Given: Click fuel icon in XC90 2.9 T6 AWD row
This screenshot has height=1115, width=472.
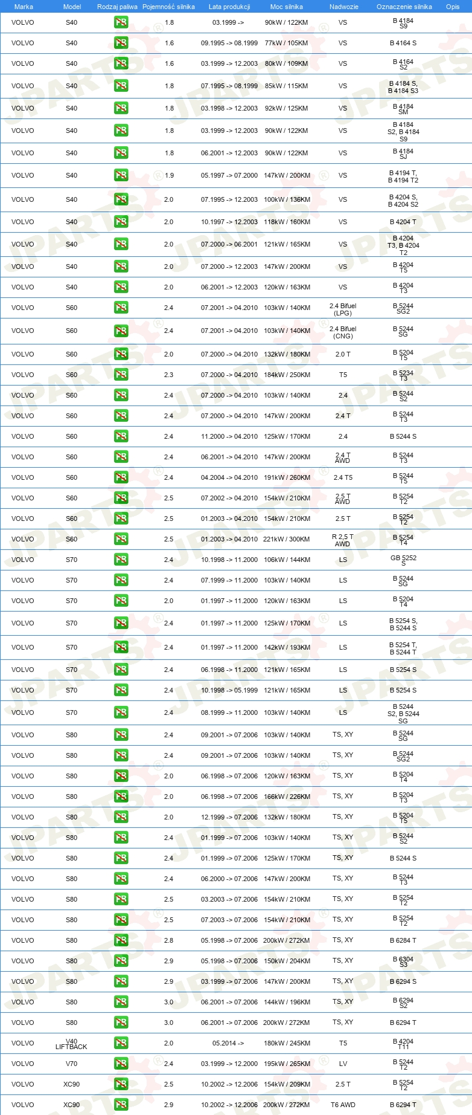Looking at the screenshot, I should (x=121, y=1105).
